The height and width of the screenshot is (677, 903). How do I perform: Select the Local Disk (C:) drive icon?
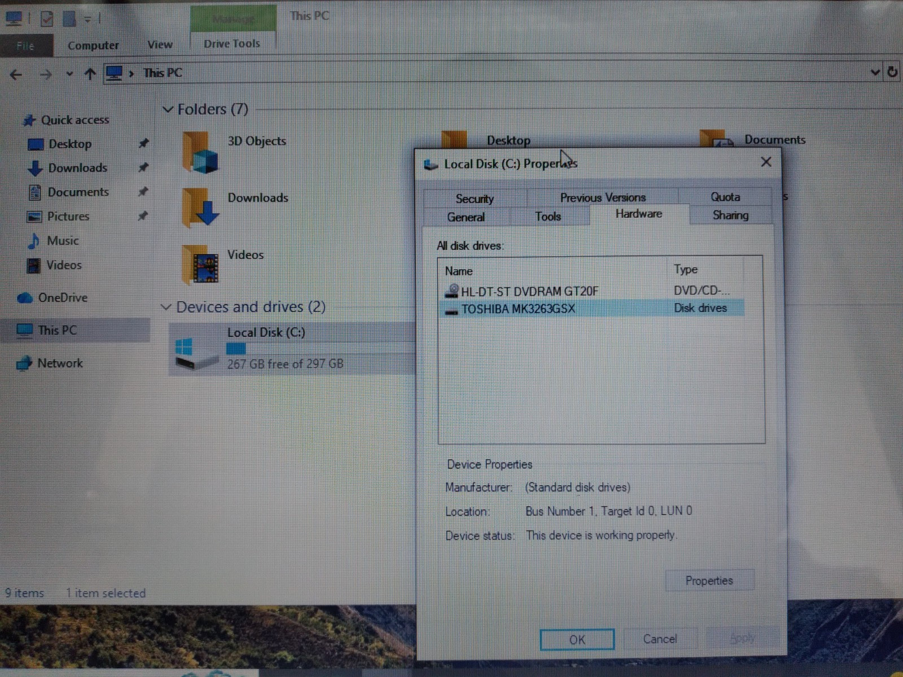[195, 353]
